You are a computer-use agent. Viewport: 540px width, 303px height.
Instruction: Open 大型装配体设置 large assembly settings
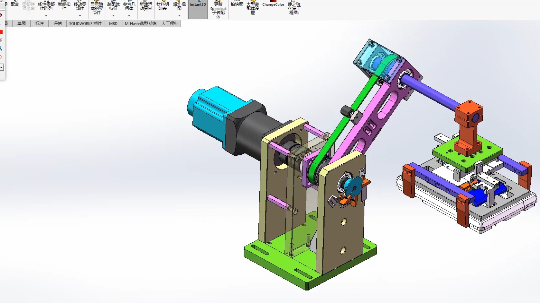coord(253,8)
